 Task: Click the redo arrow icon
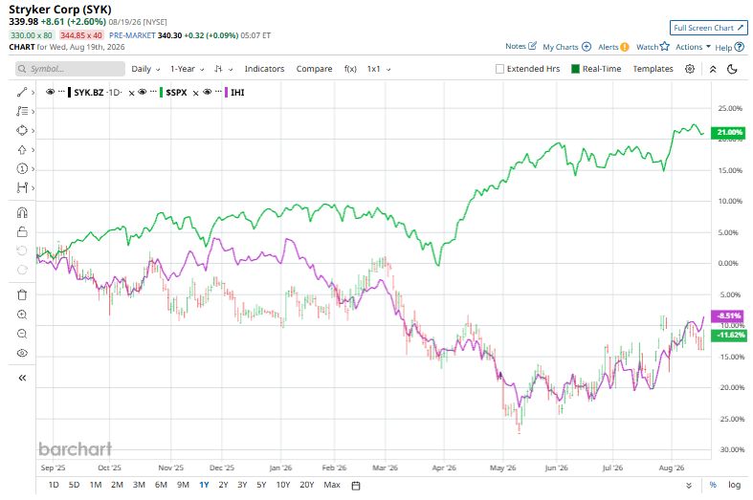tap(22, 270)
